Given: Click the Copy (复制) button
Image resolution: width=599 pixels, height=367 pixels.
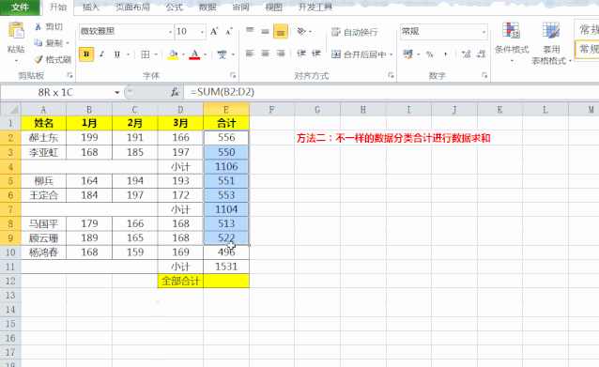Looking at the screenshot, I should 49,43.
